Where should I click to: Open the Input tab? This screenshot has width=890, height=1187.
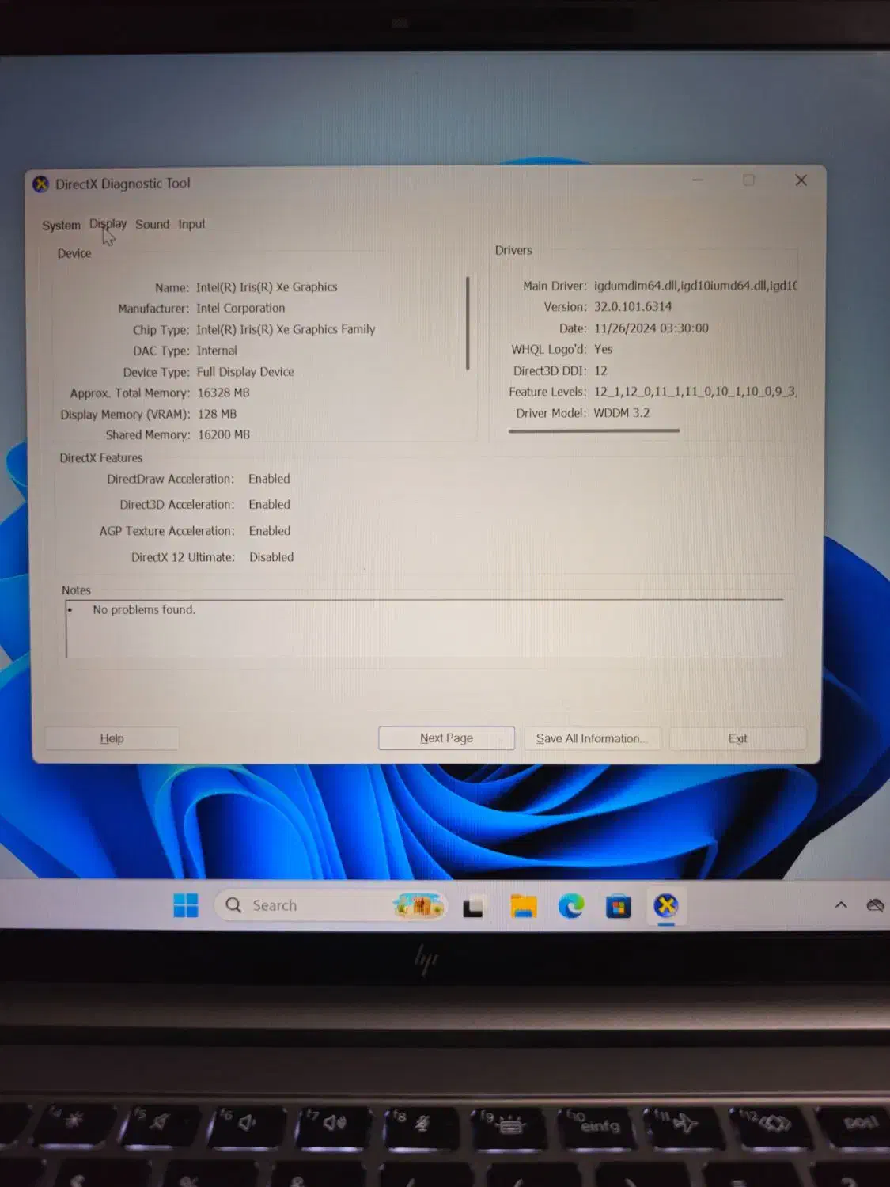(x=191, y=225)
